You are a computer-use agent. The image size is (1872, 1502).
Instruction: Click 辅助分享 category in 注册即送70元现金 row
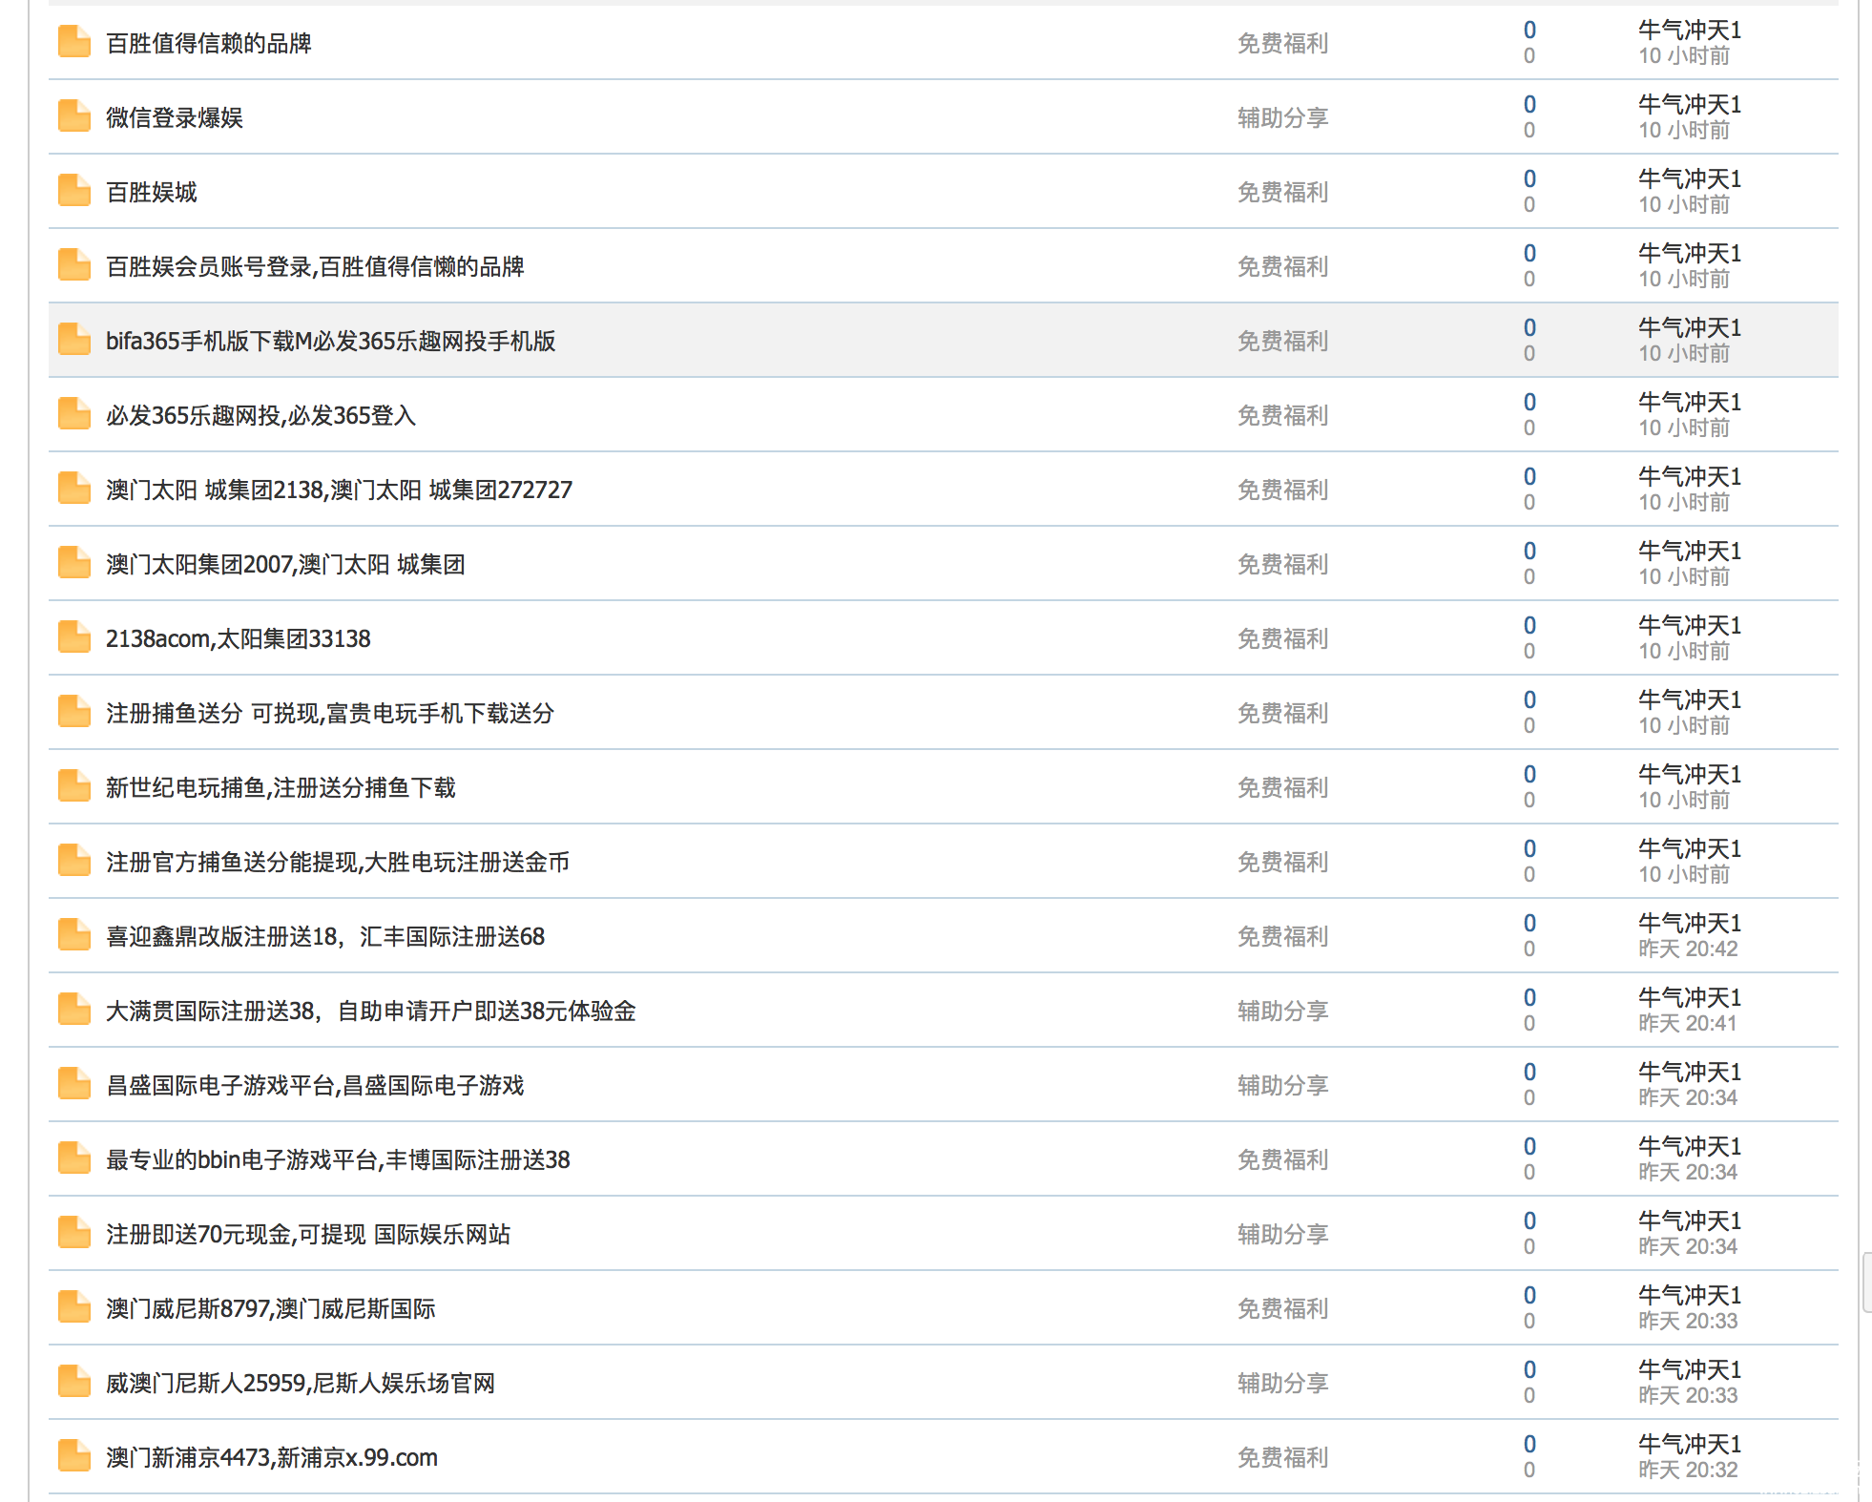1282,1234
